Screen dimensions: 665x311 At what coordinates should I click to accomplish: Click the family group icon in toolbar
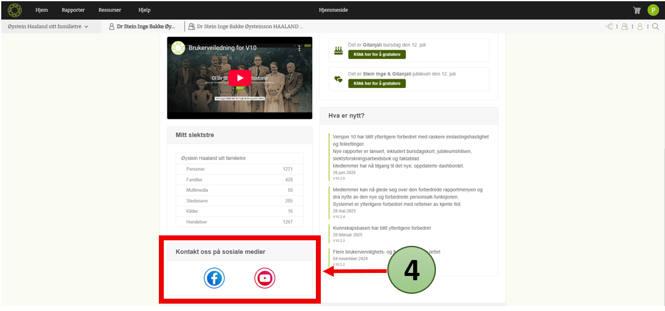click(625, 26)
